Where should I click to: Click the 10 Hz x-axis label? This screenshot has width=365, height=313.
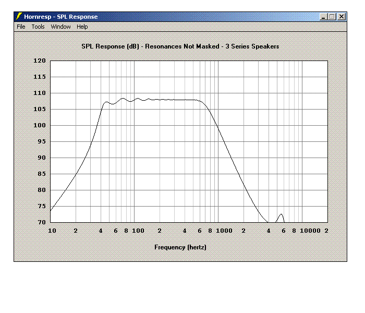pos(52,231)
